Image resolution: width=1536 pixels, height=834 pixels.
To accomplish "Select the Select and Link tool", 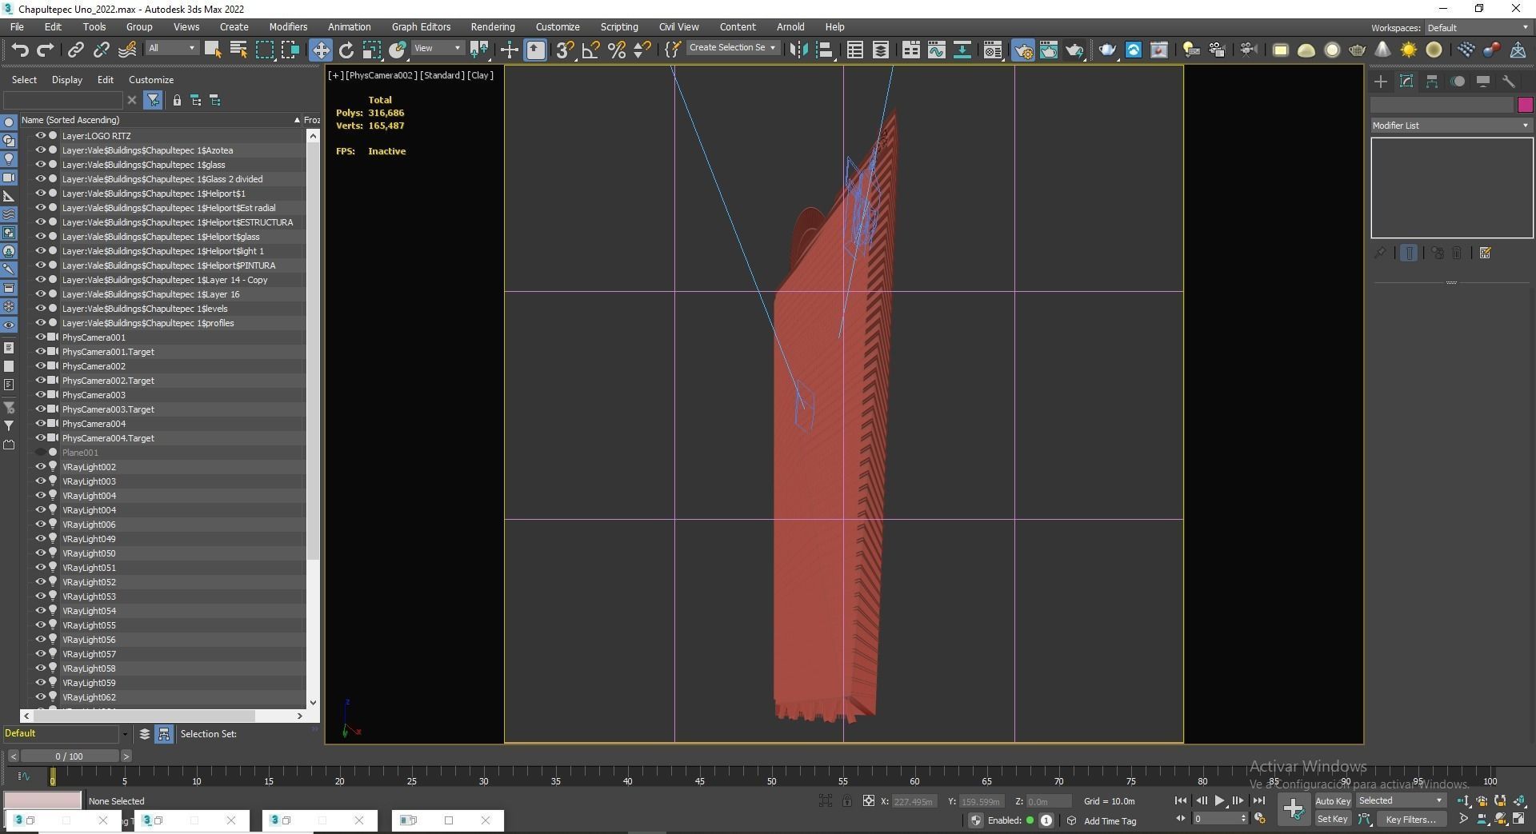I will pos(75,50).
